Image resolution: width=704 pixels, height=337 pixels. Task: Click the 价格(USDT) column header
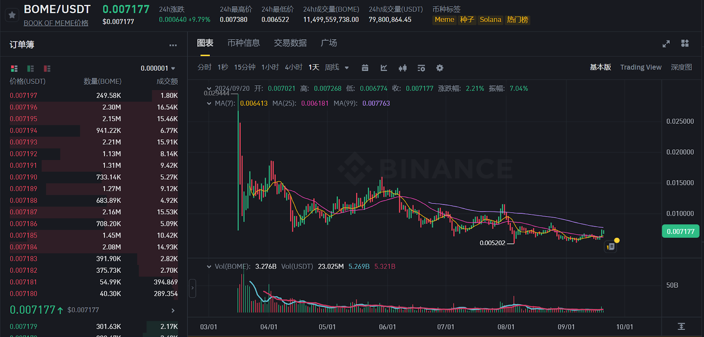click(x=27, y=82)
